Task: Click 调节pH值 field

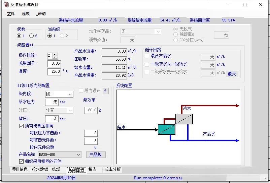Action: tap(128, 40)
